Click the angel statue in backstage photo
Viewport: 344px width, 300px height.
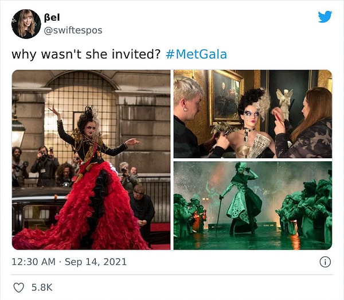click(x=284, y=103)
